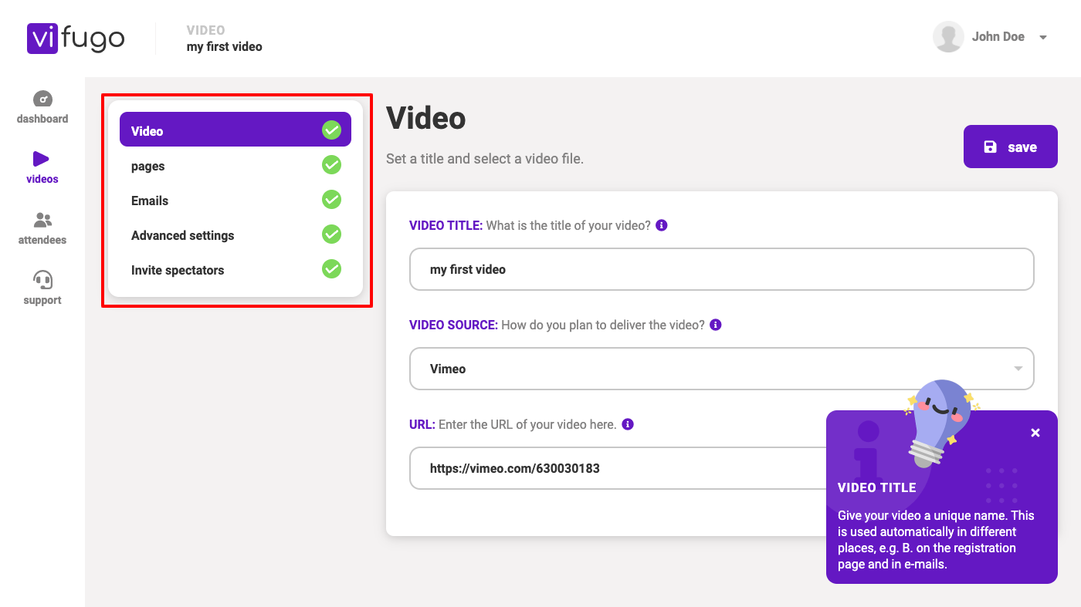Open the support headset icon
Screen dimensions: 1081x607
pos(42,279)
